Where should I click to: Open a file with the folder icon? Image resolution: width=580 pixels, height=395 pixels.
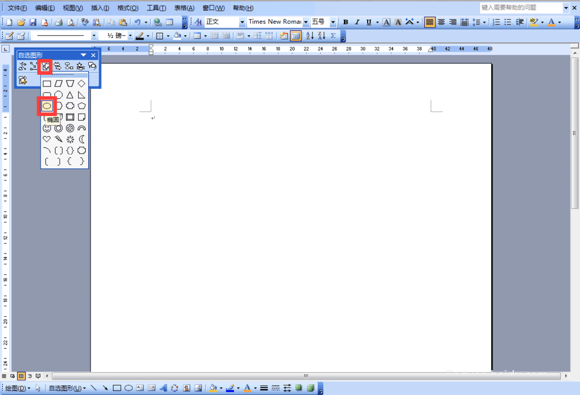pyautogui.click(x=21, y=22)
